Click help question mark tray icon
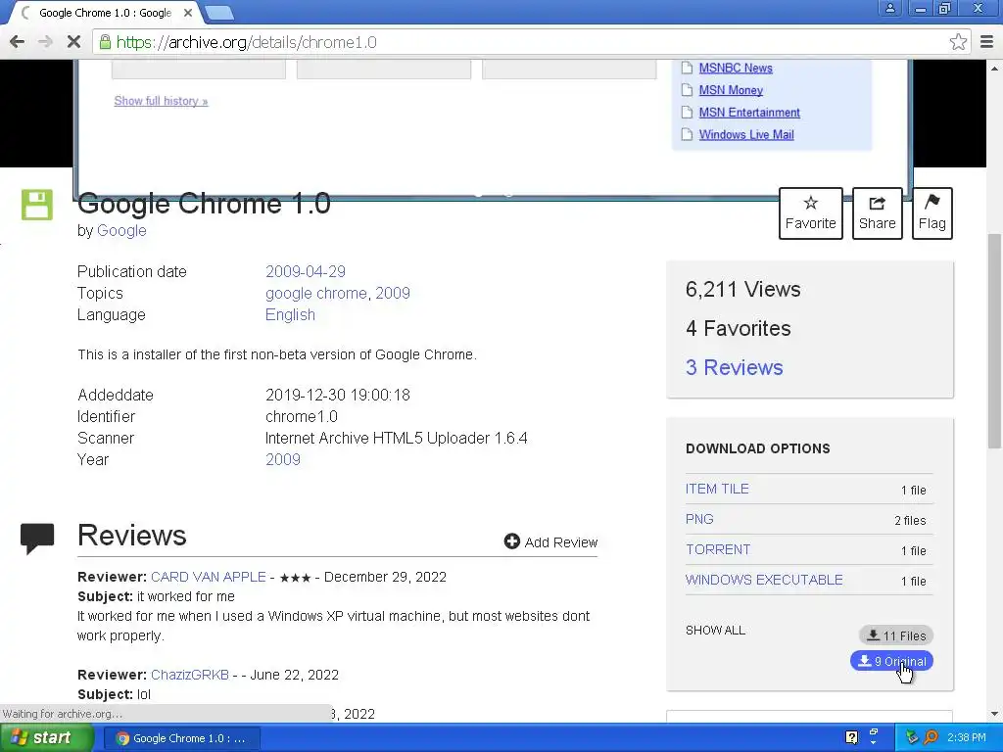This screenshot has height=752, width=1003. coord(851,738)
